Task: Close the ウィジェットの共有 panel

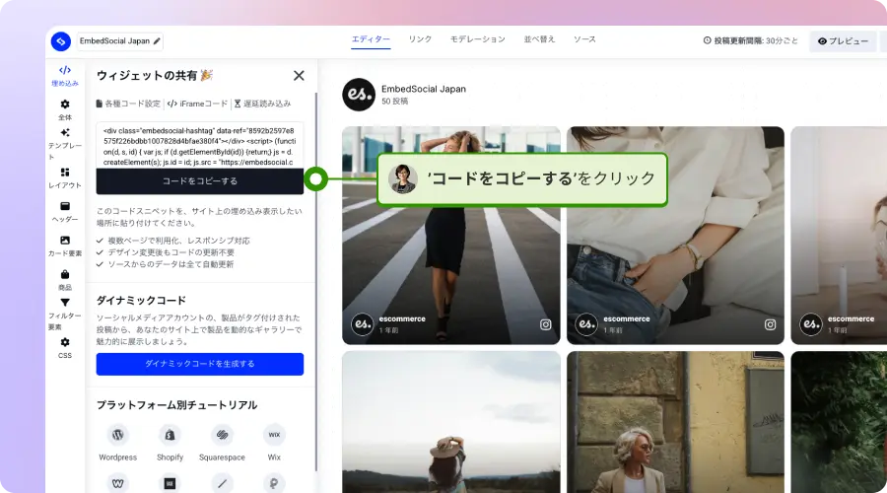Action: (299, 75)
